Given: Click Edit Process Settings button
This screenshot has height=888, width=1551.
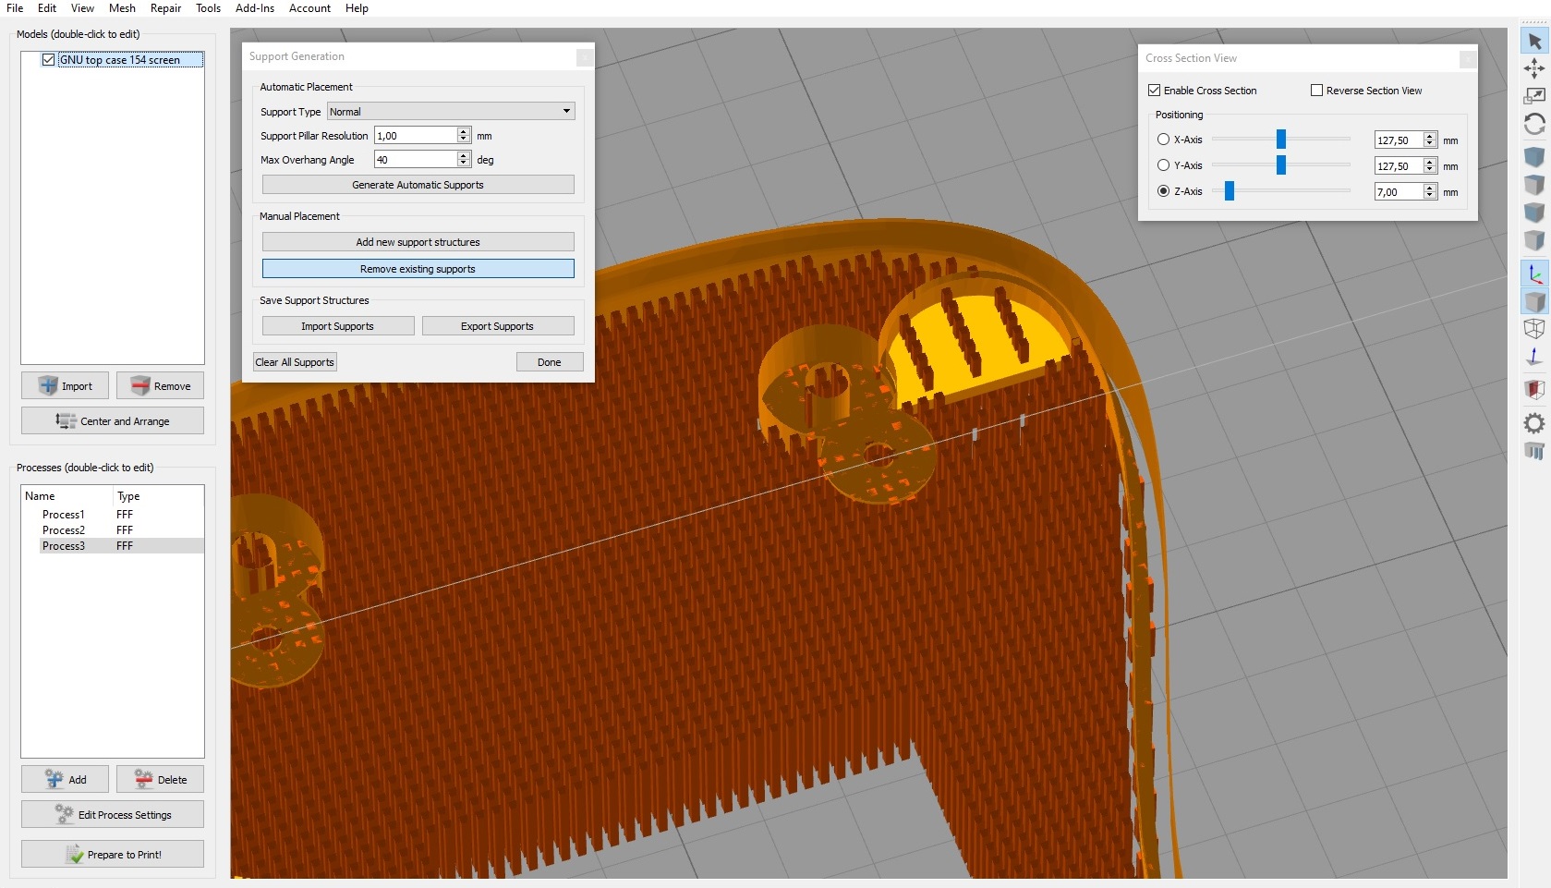Looking at the screenshot, I should (113, 815).
